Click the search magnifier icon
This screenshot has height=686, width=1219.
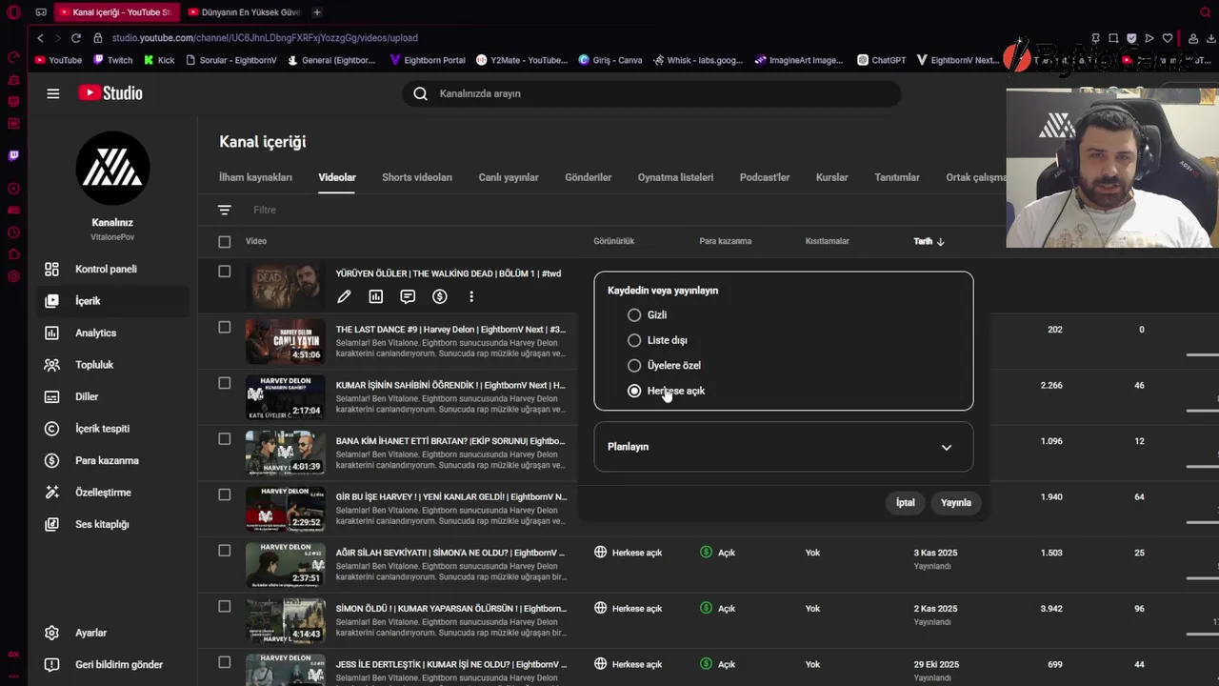click(x=420, y=93)
